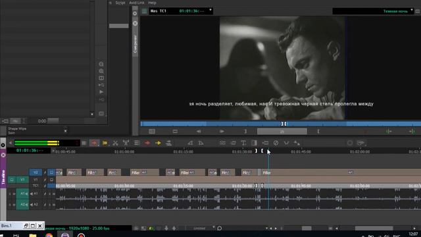Toggle the green A2 source track selector
The width and height of the screenshot is (421, 237).
tap(22, 205)
